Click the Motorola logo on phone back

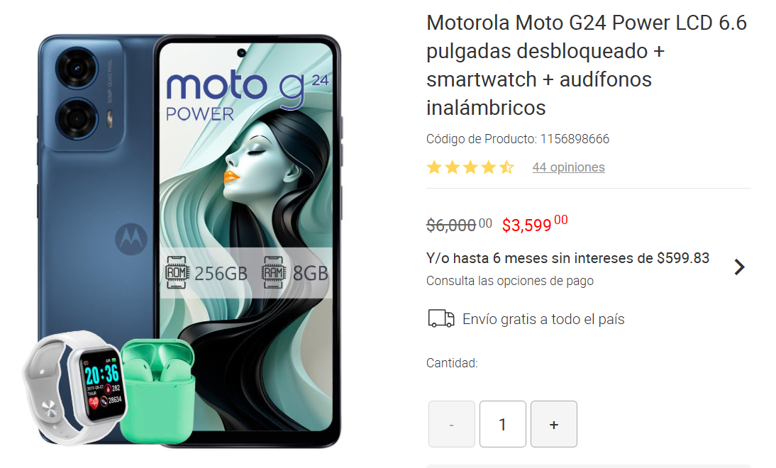coord(131,239)
